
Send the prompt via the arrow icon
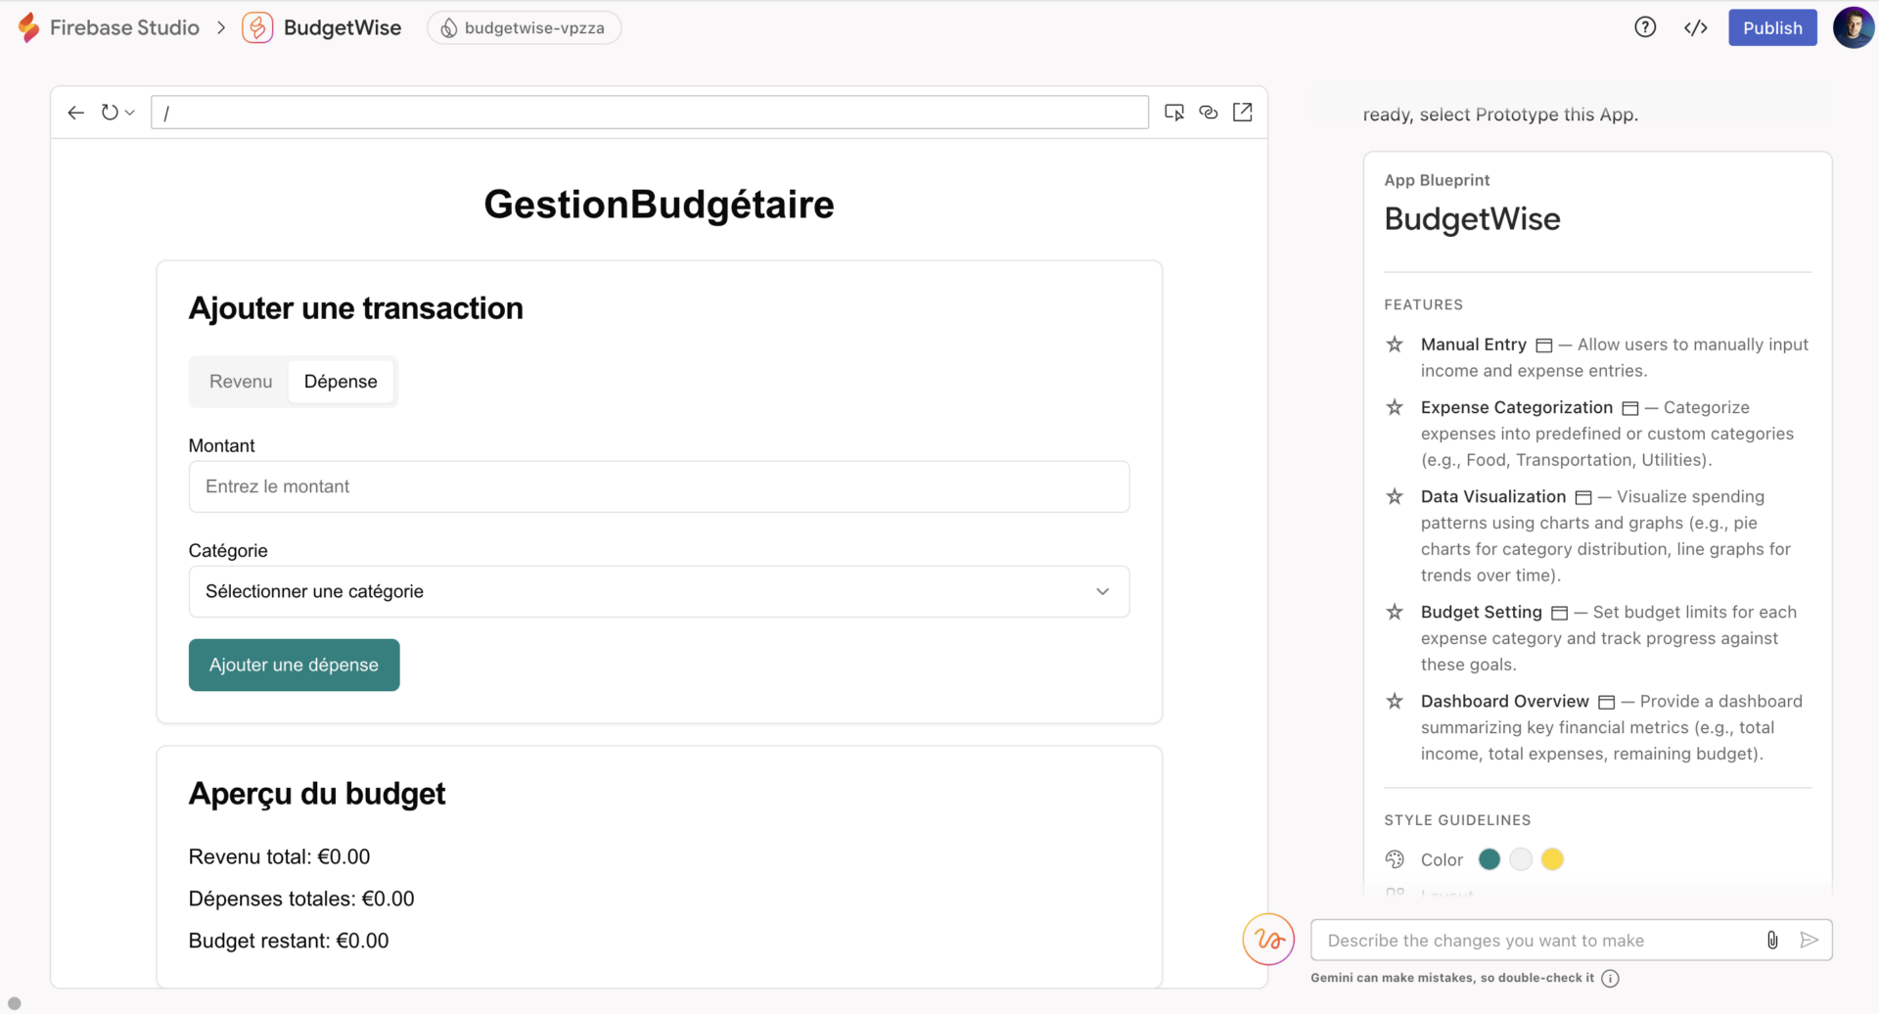tap(1810, 940)
